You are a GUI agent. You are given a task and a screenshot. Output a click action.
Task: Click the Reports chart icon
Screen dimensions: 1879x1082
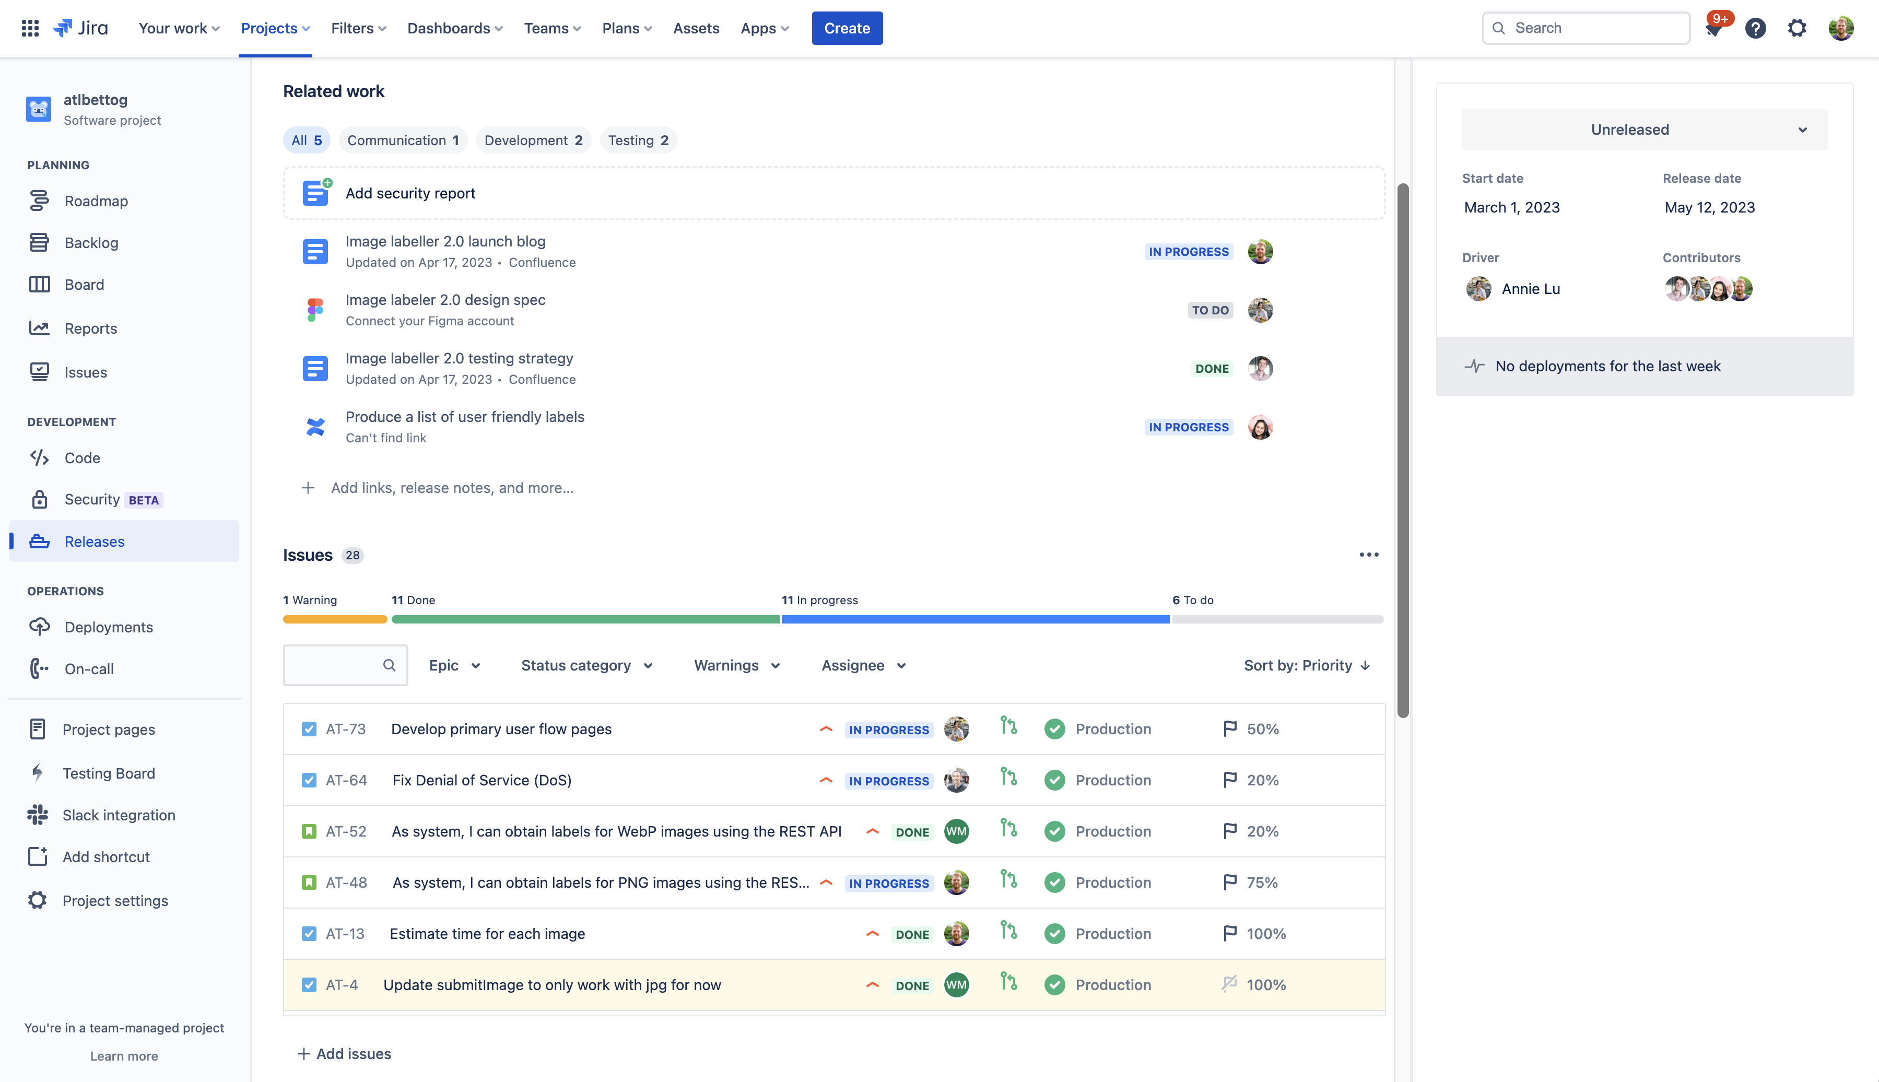[39, 328]
